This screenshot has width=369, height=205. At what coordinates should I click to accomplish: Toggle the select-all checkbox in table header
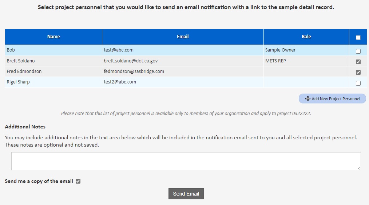pyautogui.click(x=358, y=37)
